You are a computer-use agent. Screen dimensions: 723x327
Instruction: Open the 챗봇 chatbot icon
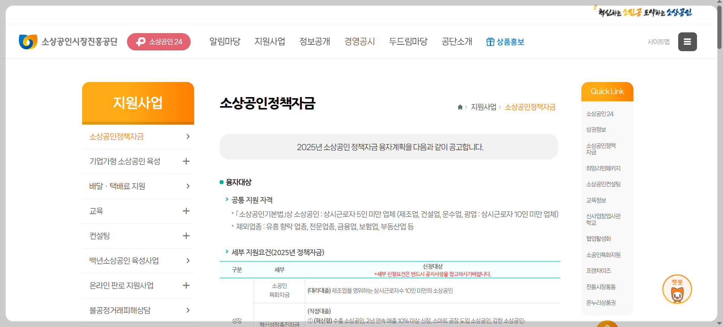coord(677,289)
